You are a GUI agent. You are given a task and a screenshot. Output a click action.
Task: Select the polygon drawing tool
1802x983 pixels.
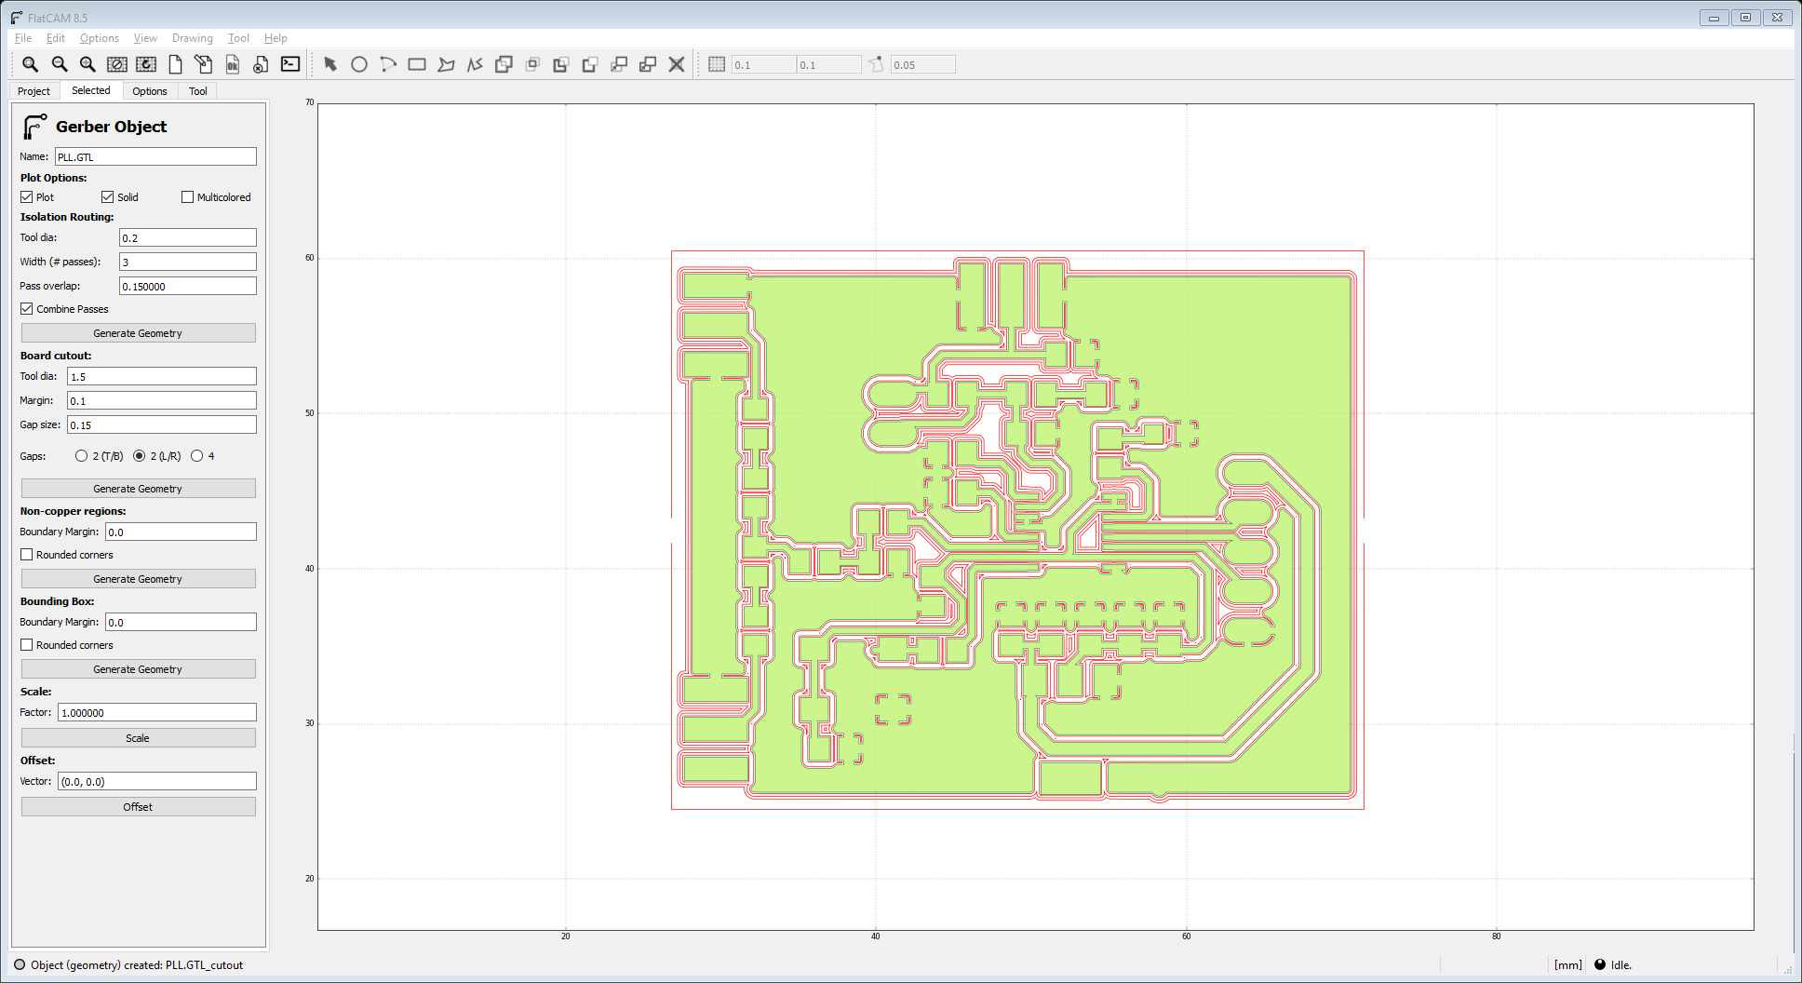[447, 64]
